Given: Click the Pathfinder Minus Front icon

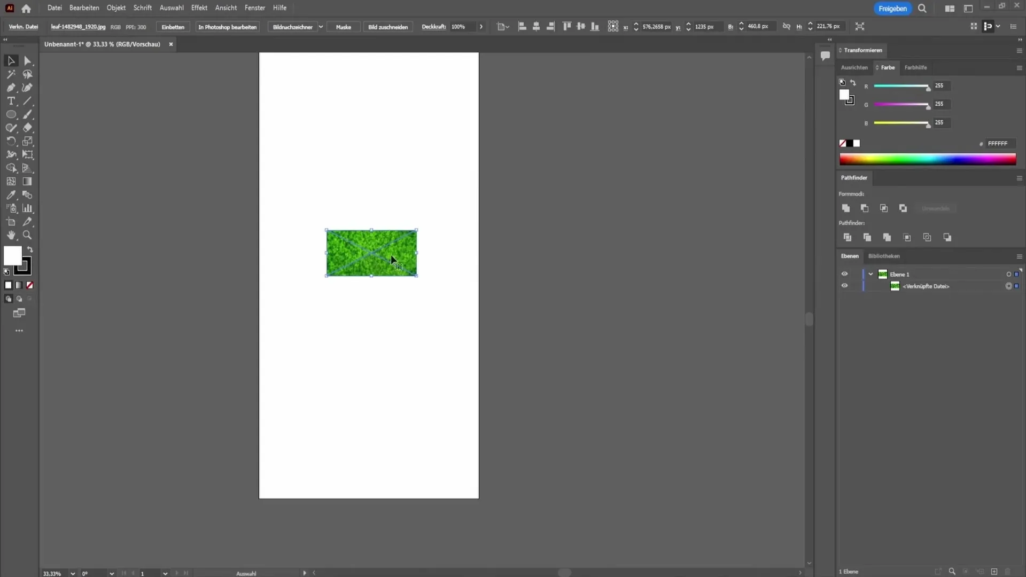Looking at the screenshot, I should pos(864,208).
